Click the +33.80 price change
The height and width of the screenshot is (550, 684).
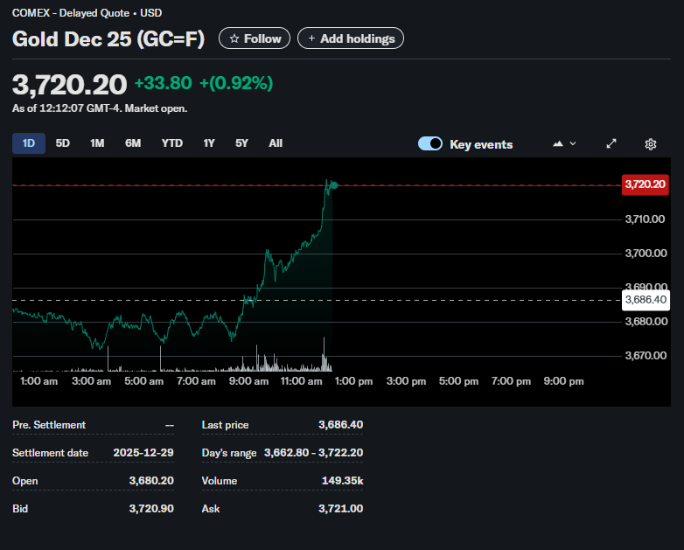click(164, 83)
